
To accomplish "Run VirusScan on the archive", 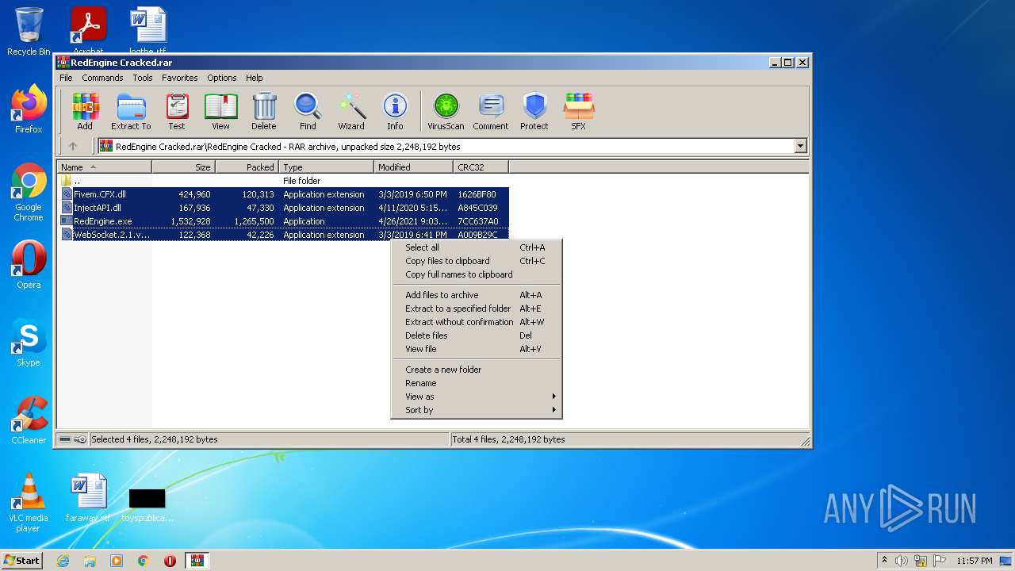I will [446, 112].
